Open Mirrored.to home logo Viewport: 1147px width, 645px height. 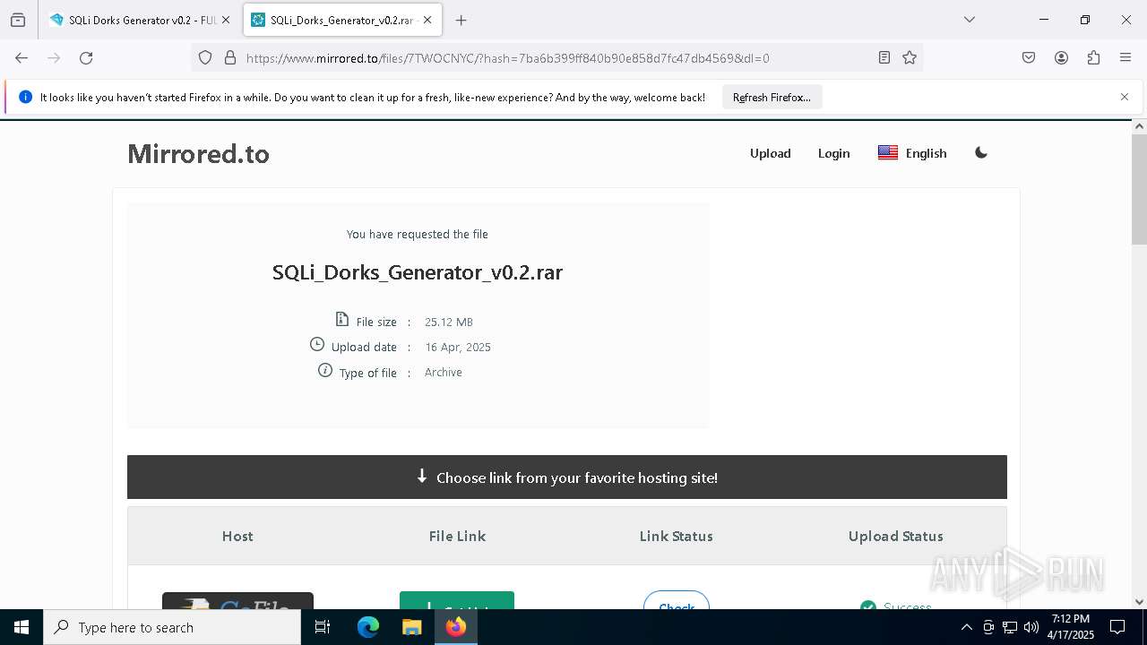198,154
